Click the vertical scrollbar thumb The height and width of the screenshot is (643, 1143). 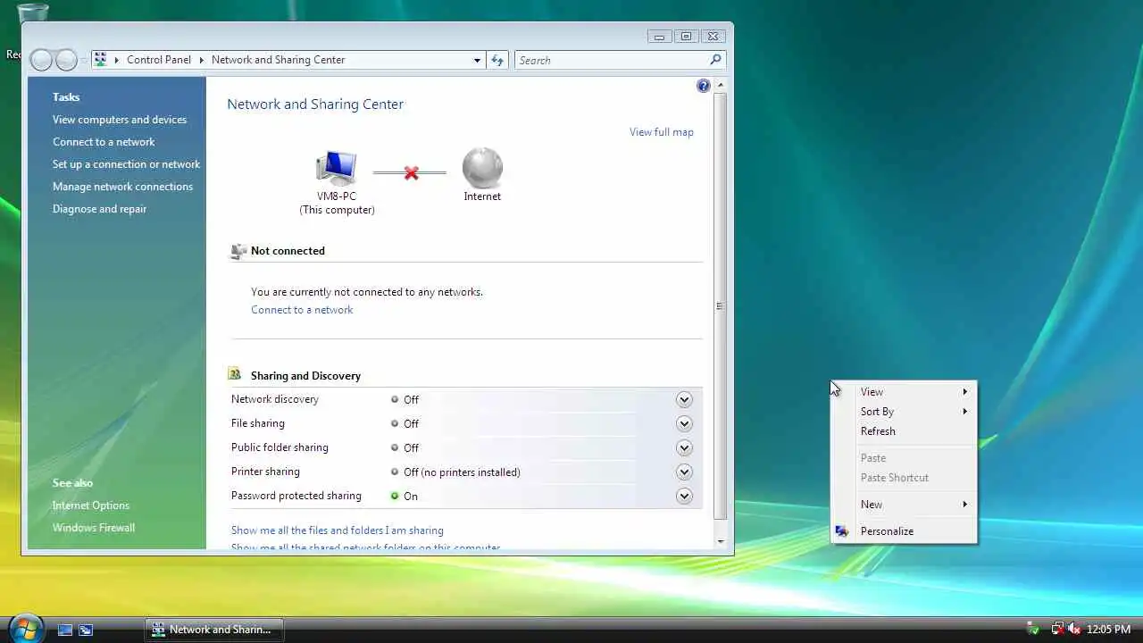coord(721,306)
